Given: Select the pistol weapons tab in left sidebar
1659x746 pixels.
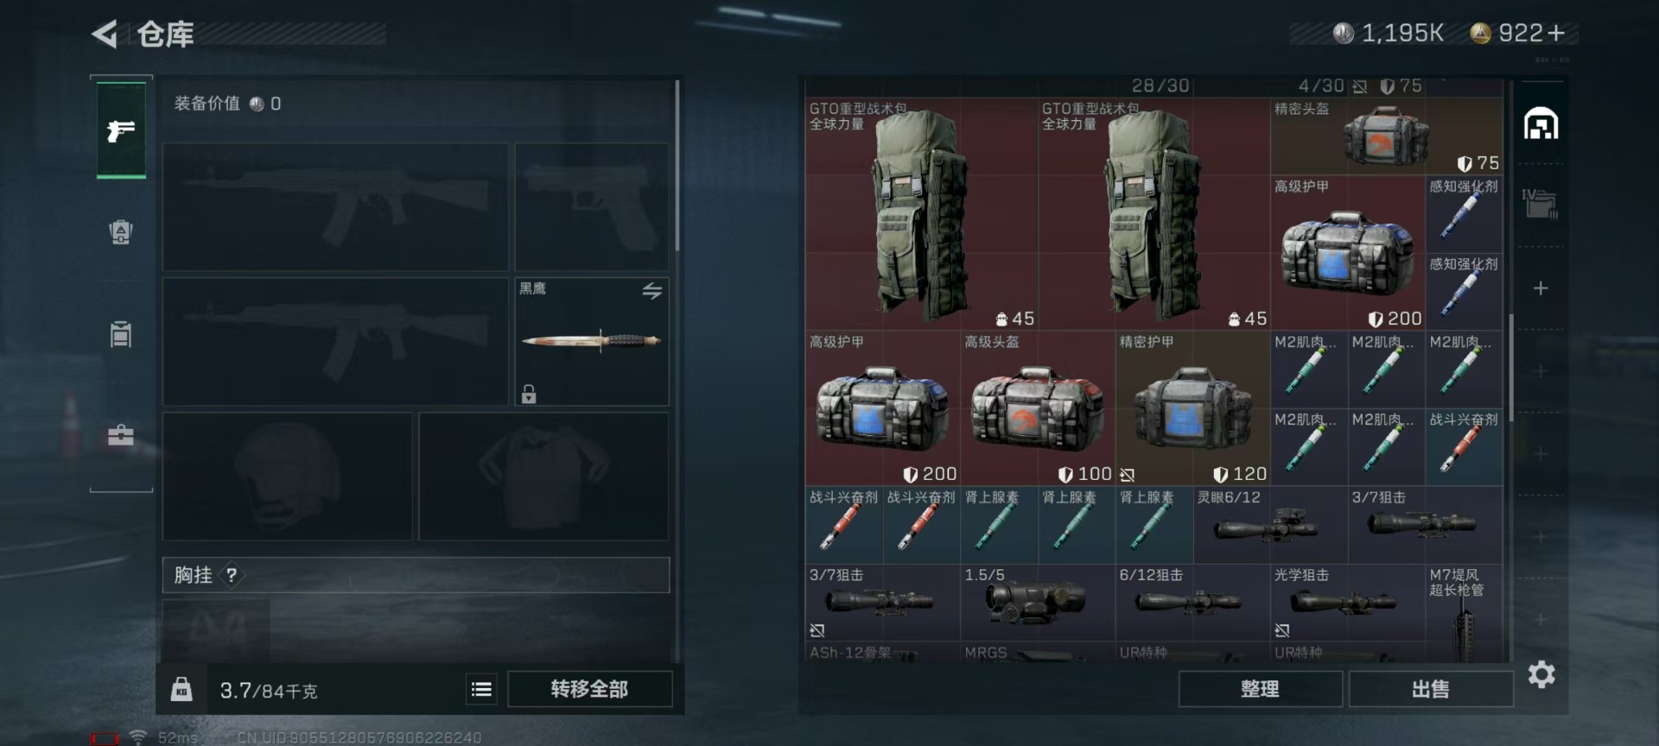Looking at the screenshot, I should [121, 130].
